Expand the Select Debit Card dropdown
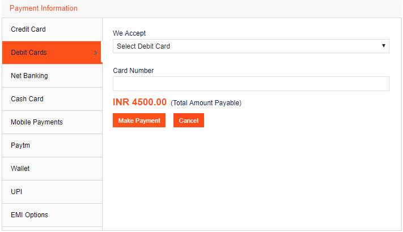Image resolution: width=403 pixels, height=232 pixels. (x=251, y=46)
